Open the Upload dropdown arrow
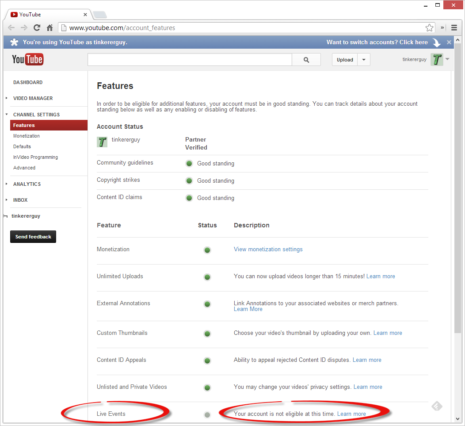The image size is (465, 426). 364,60
